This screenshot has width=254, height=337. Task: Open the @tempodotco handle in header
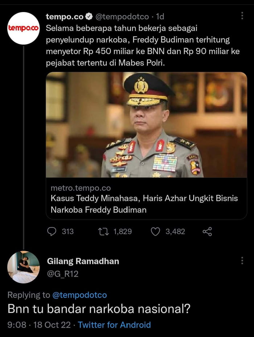(122, 17)
